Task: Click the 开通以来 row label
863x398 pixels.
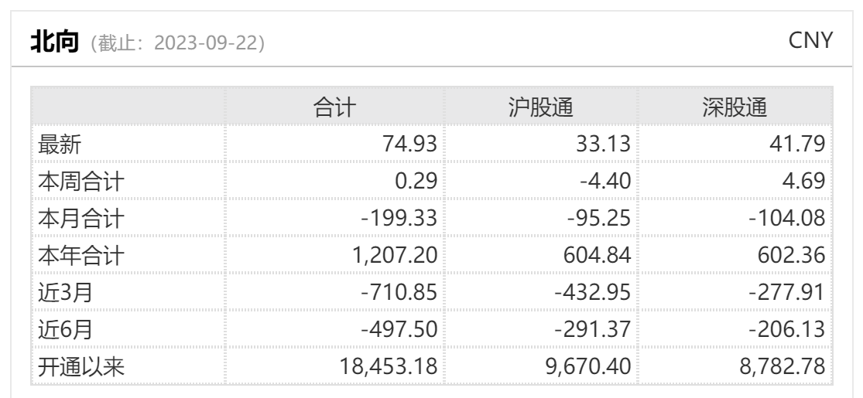Action: pos(81,369)
